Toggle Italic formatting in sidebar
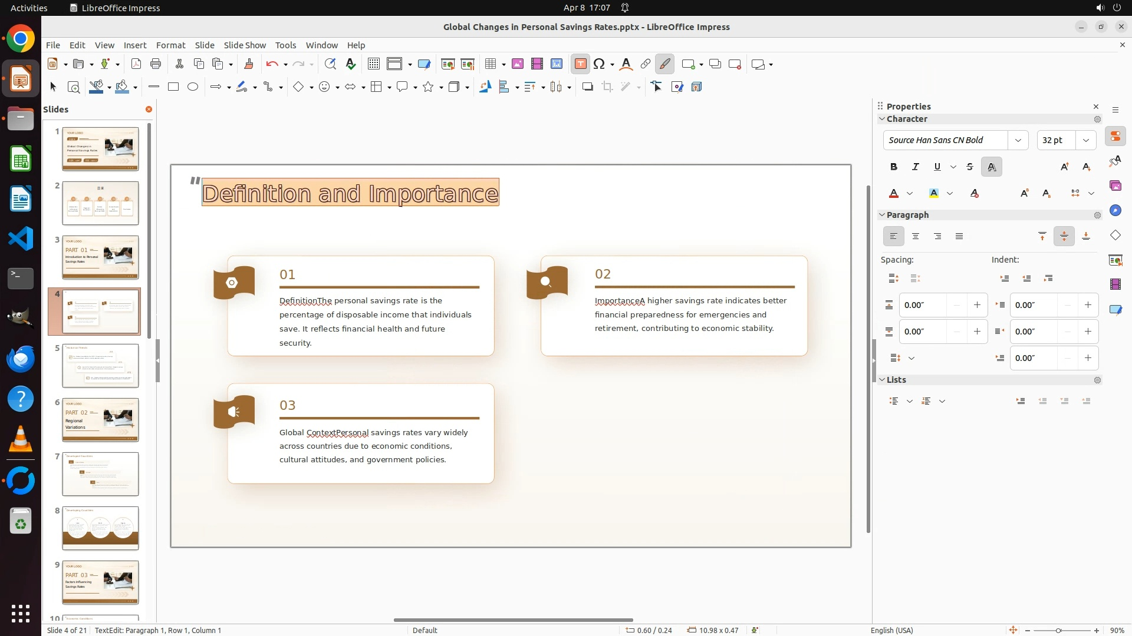Viewport: 1132px width, 636px height. click(916, 167)
